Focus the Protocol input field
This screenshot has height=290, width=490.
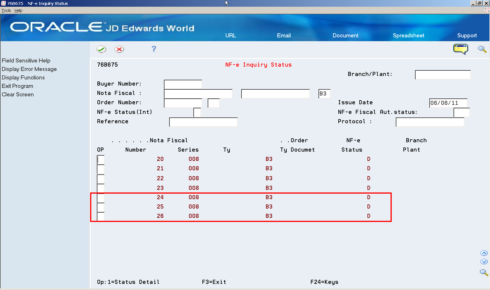430,122
